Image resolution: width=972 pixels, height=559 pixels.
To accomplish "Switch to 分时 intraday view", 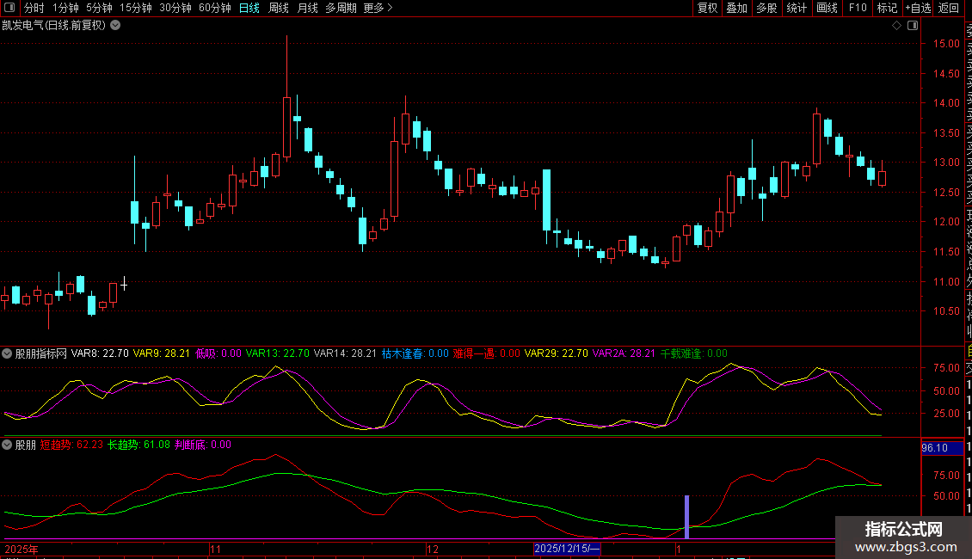I will pyautogui.click(x=34, y=8).
